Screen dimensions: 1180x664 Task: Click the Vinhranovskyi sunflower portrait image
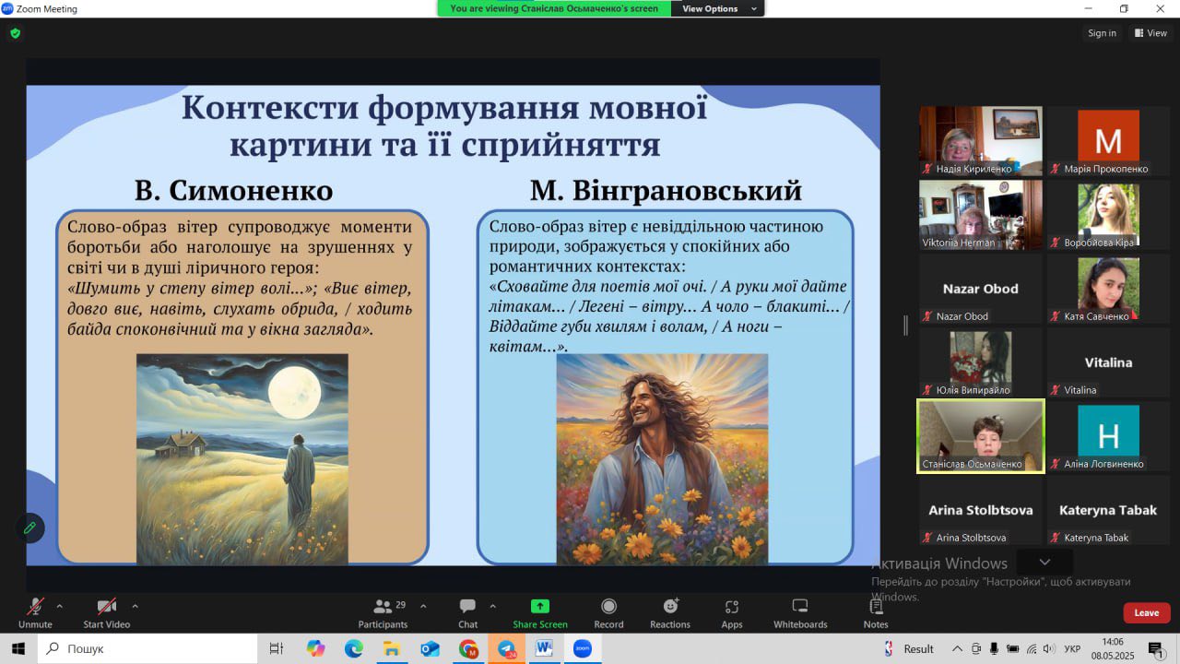[x=662, y=458]
